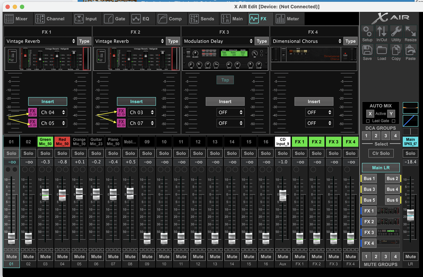Switch to the Gate tab
The height and width of the screenshot is (277, 423).
(115, 19)
